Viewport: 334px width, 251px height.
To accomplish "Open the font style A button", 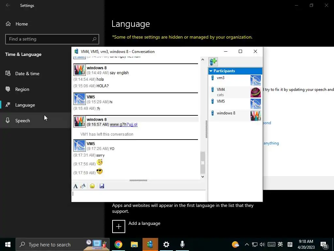I will pyautogui.click(x=75, y=186).
